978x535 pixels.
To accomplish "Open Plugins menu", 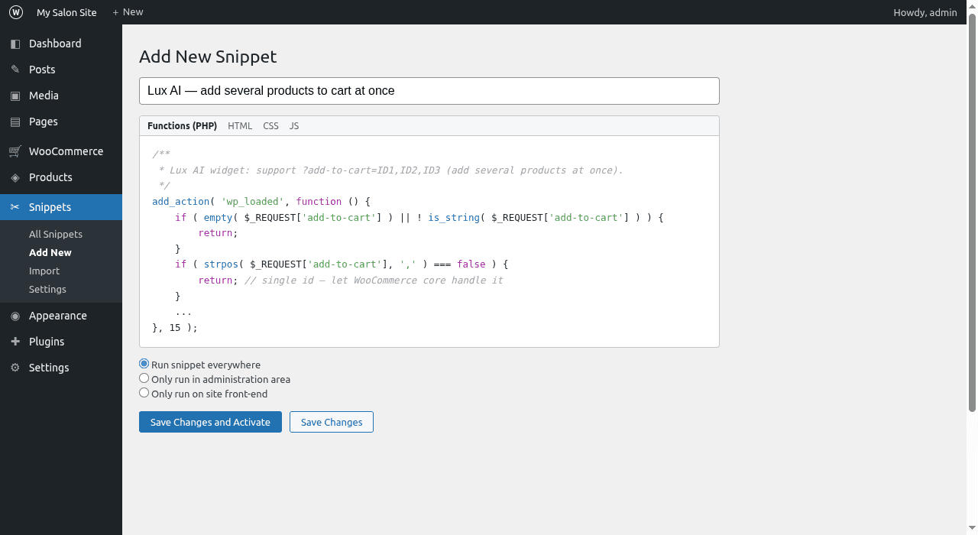I will (61, 342).
